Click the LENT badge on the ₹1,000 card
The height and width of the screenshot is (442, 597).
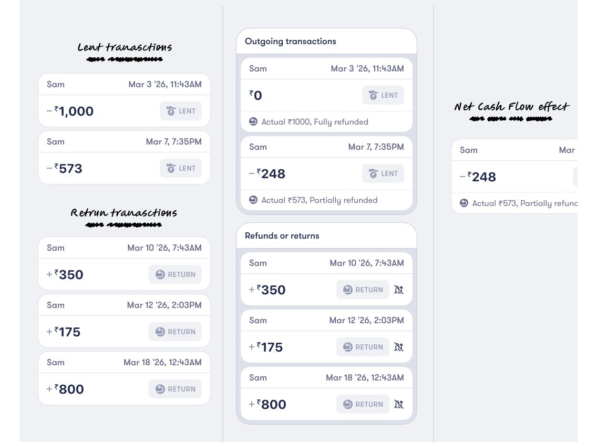tap(181, 111)
